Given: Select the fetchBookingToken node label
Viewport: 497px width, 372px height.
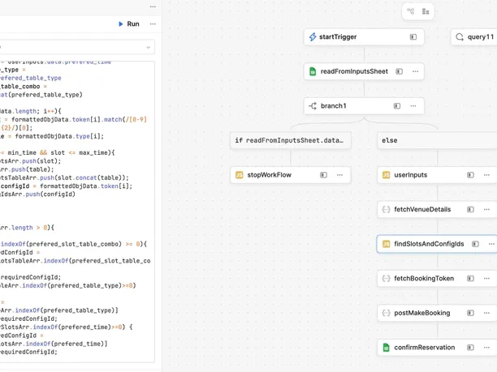Looking at the screenshot, I should coord(424,278).
